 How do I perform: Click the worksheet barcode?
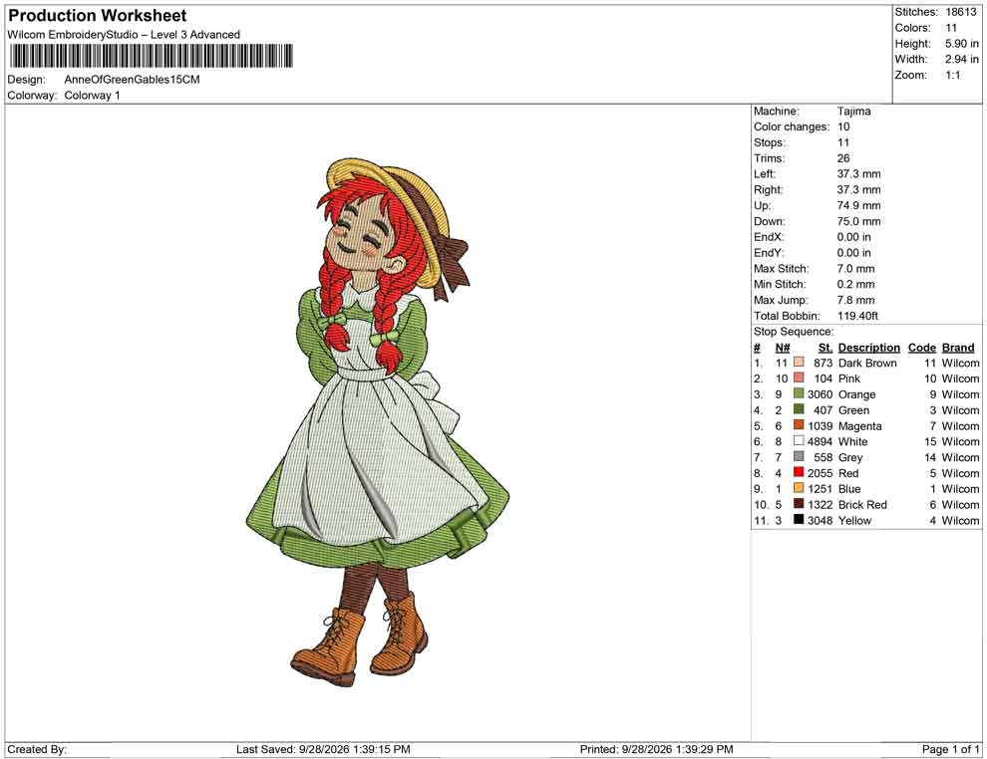[152, 56]
